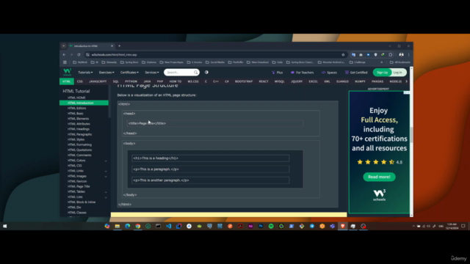Viewport: 470px width, 264px height.
Task: Open Tutorials dropdown menu
Action: pos(85,73)
